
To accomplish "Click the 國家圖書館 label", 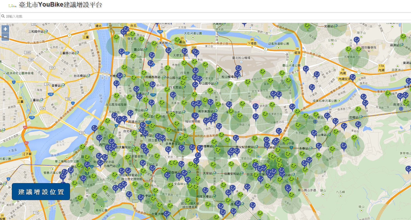I will (136, 157).
